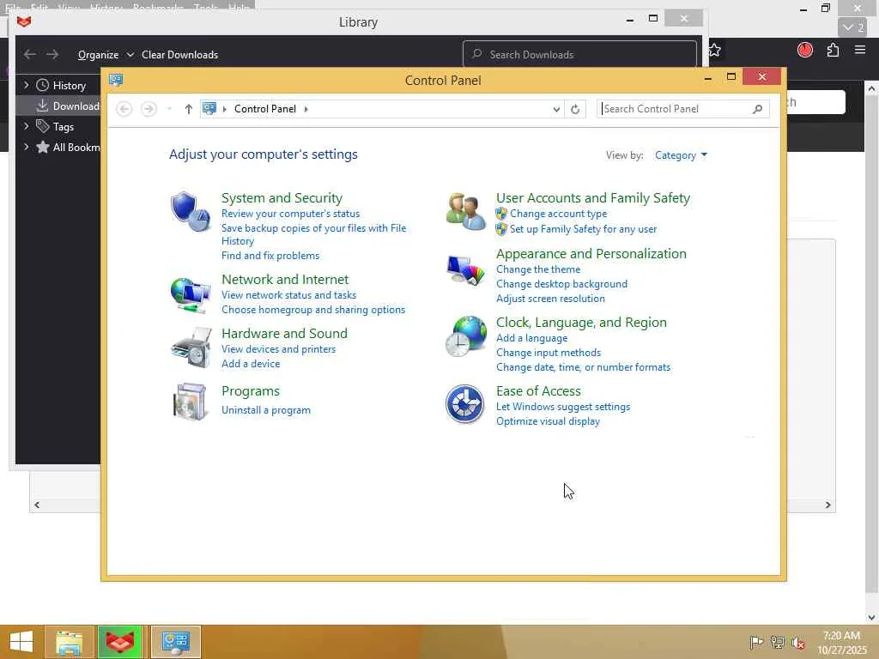Screen dimensions: 879x659
Task: Click the network tray icon
Action: coord(778,642)
